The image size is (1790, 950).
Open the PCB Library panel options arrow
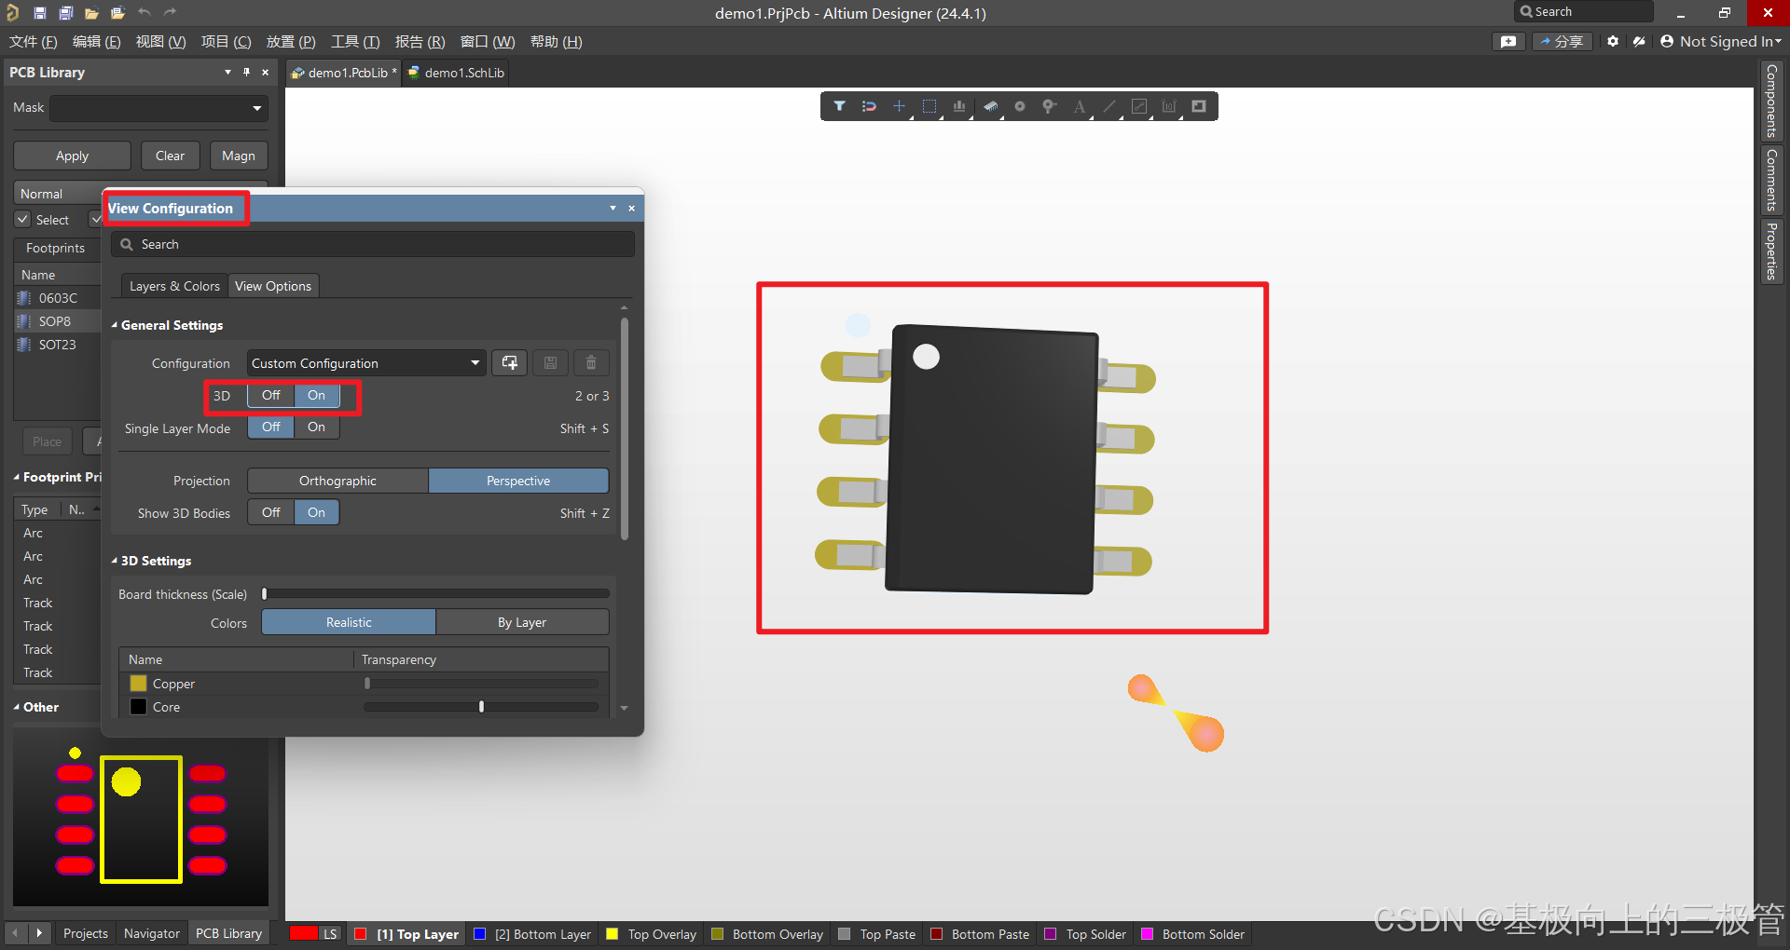point(227,72)
